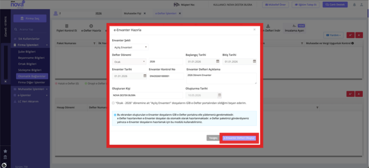
Task: Click the Zirve Nova logo
Action: click(17, 4)
